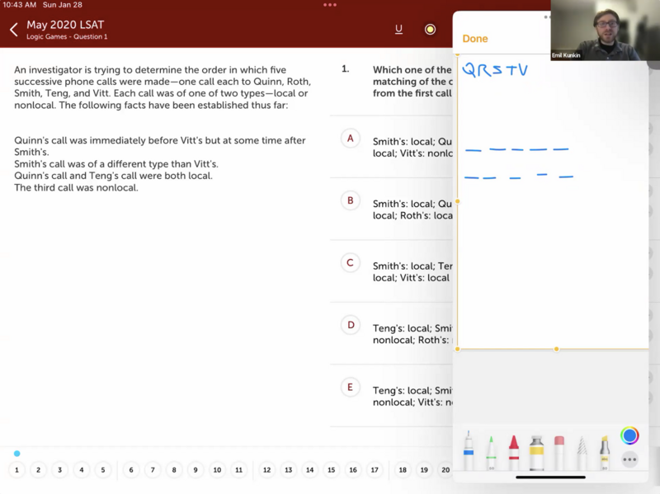Select the yellow highlighter tool at the end
Image resolution: width=660 pixels, height=494 pixels.
[x=605, y=452]
